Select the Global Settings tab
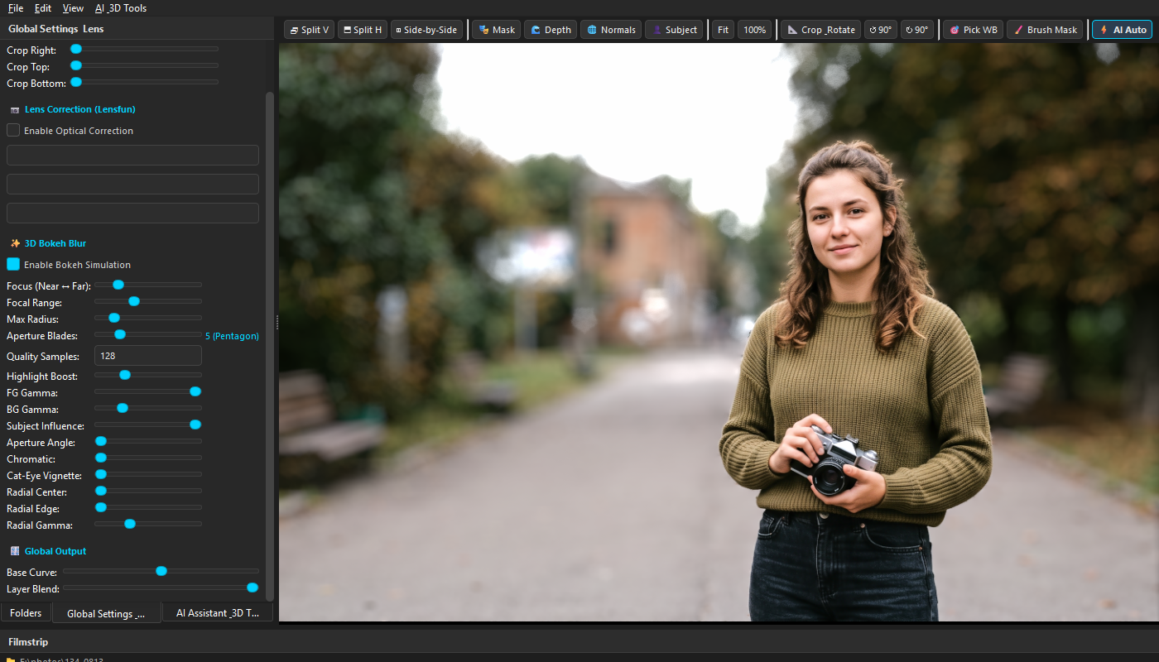 pyautogui.click(x=107, y=613)
